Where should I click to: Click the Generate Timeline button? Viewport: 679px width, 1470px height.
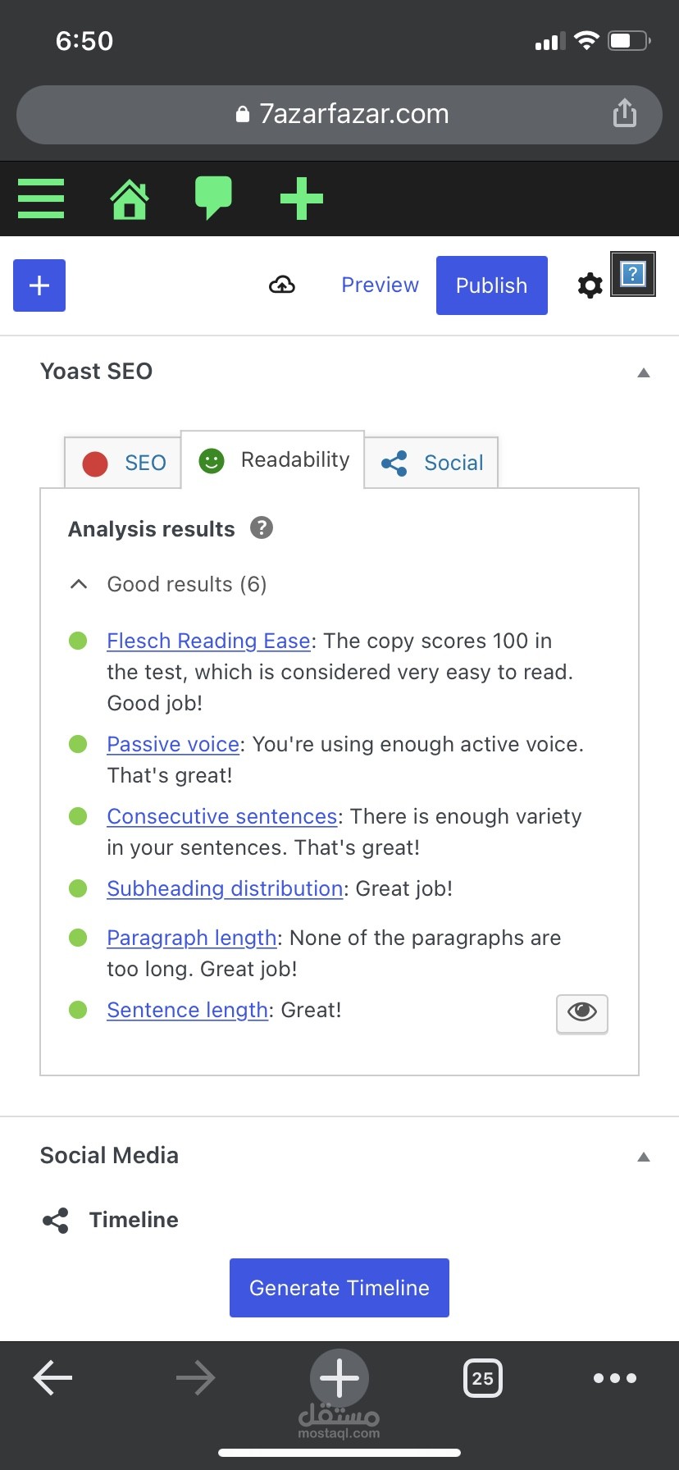click(339, 1288)
